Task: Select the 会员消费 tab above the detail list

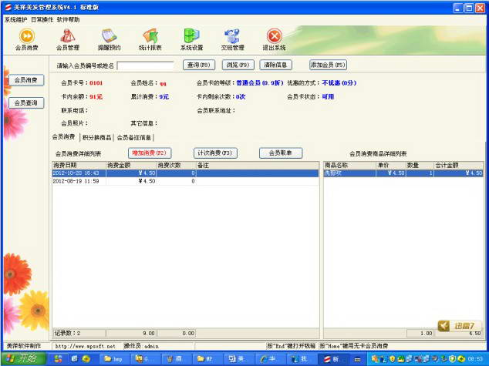Action: (x=63, y=136)
